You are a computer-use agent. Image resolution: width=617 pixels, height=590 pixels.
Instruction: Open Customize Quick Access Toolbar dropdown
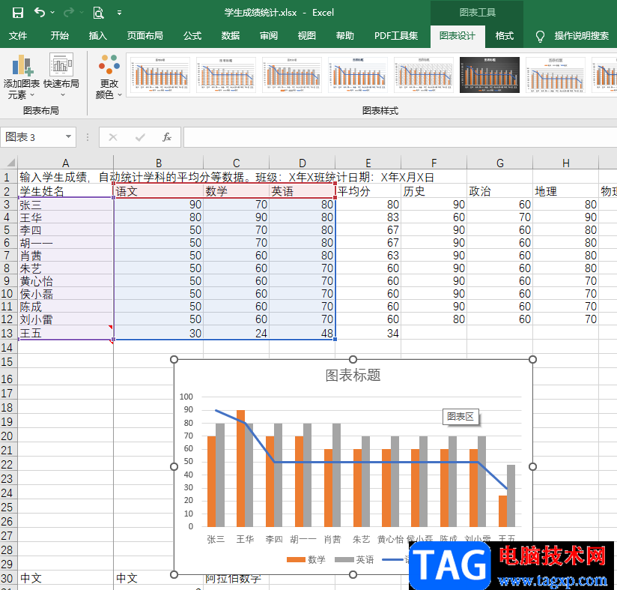[119, 13]
